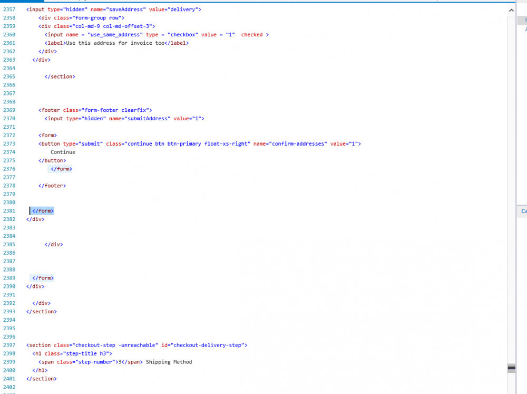The width and height of the screenshot is (527, 394).
Task: Click the closing footer tag
Action: click(52, 186)
